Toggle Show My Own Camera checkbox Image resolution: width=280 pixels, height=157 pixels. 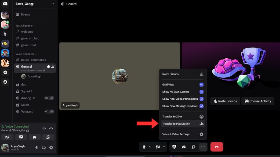[202, 92]
